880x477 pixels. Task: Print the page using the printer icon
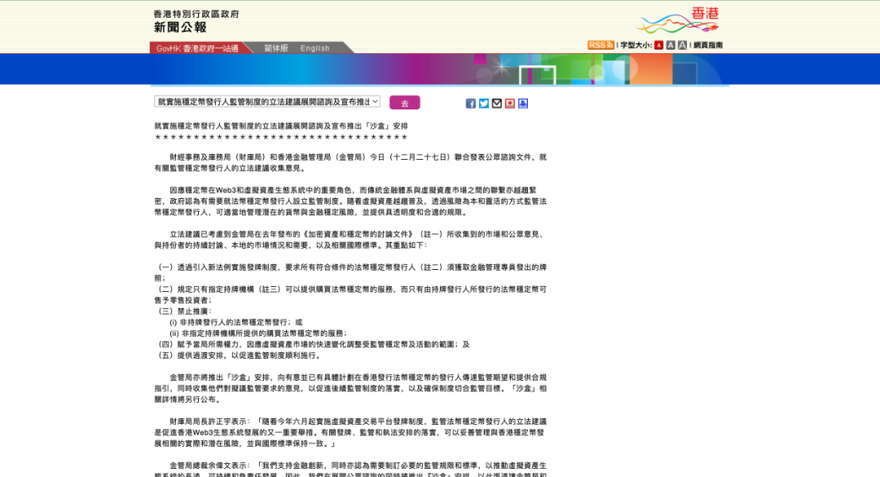point(521,103)
